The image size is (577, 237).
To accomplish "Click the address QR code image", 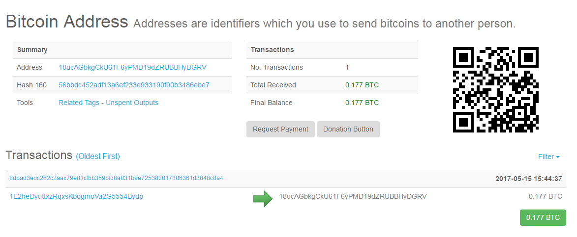I will (496, 89).
